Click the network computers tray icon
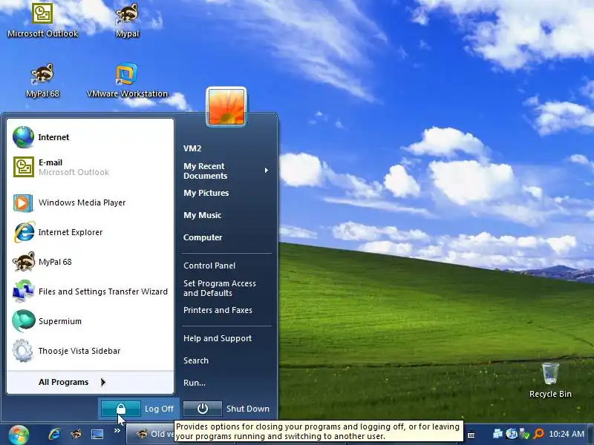The image size is (594, 445). [497, 434]
